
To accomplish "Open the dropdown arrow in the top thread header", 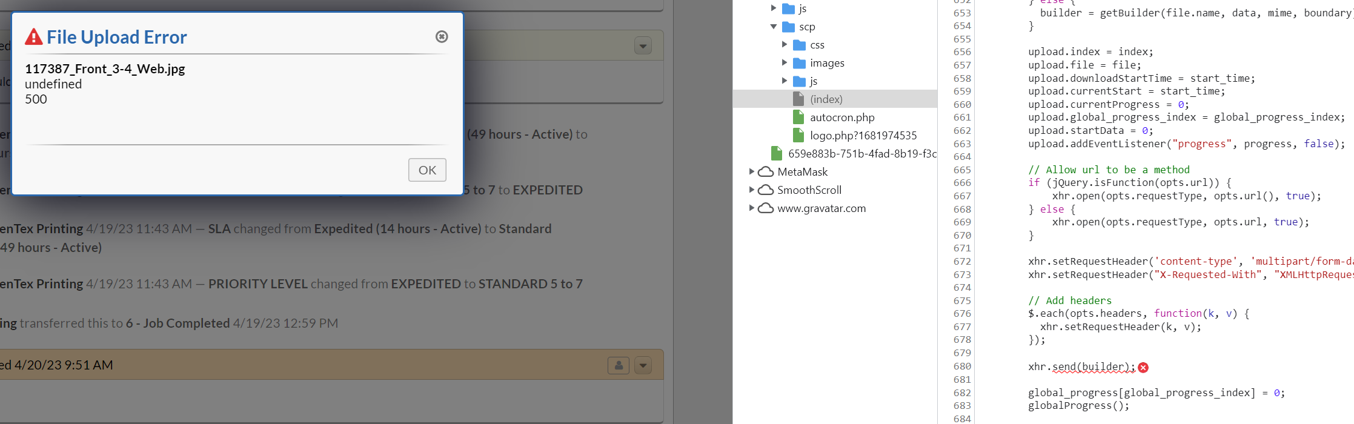I will pos(643,46).
